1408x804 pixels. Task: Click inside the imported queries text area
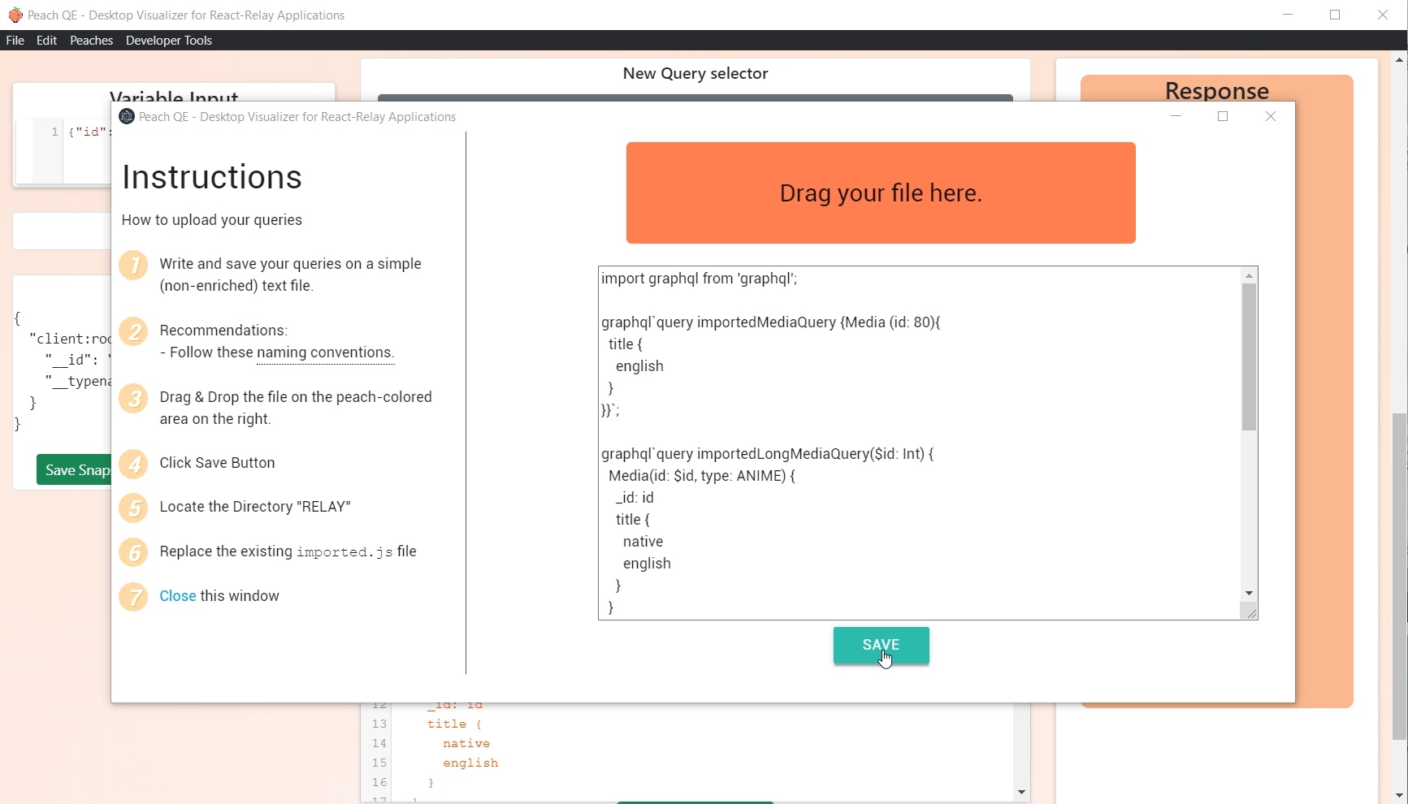pos(920,443)
